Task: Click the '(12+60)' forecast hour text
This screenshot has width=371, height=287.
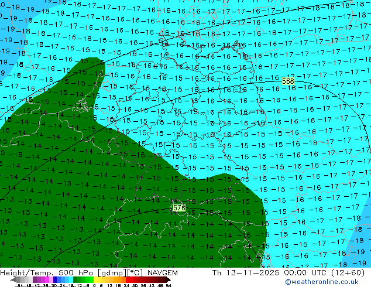Action: (348, 273)
